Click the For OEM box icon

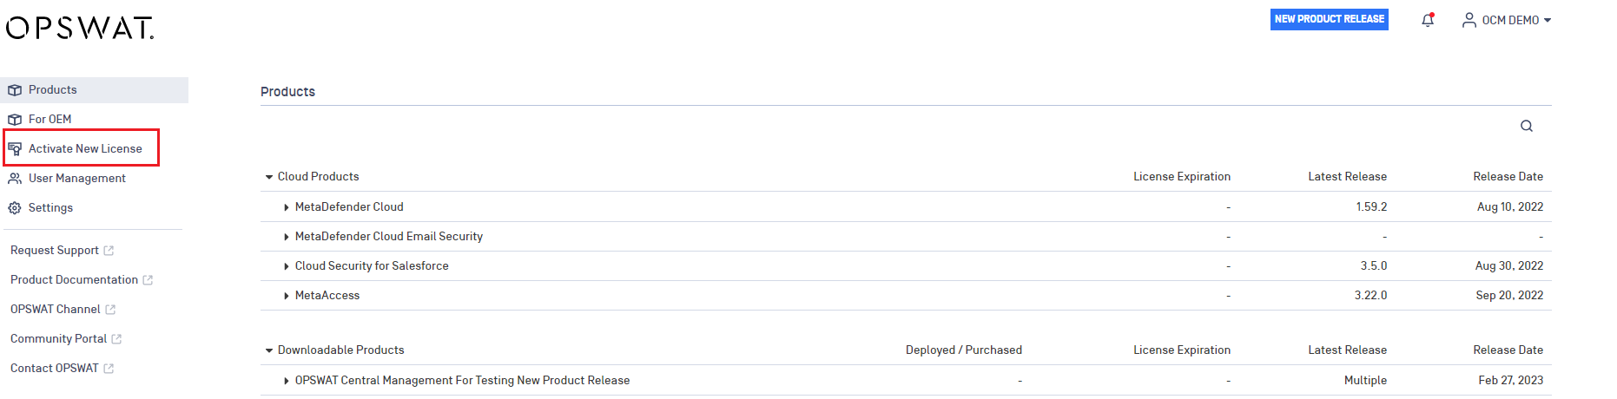pyautogui.click(x=15, y=120)
